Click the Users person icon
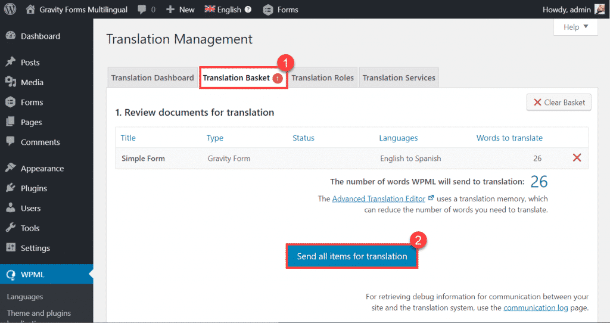 pos(11,208)
